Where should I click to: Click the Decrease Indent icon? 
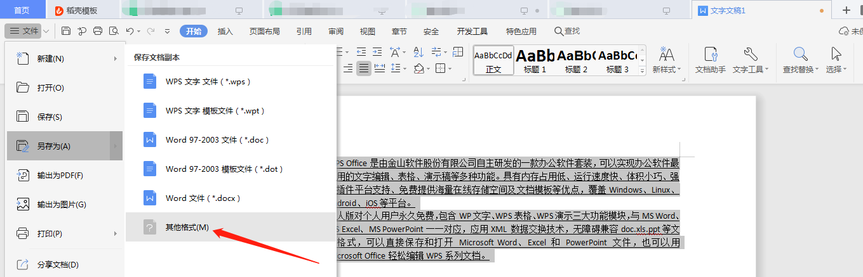360,52
